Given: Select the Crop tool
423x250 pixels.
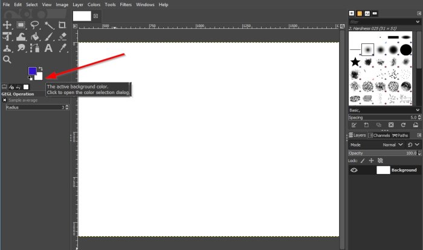Looking at the screenshot, I should point(62,25).
